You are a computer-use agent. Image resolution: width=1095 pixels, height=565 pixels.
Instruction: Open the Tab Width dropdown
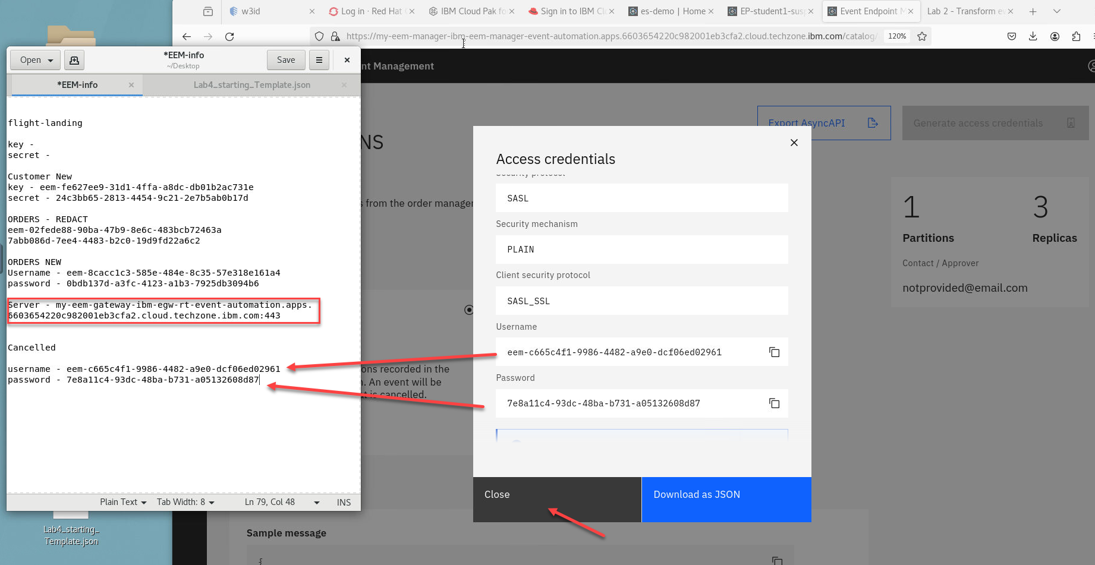(185, 502)
